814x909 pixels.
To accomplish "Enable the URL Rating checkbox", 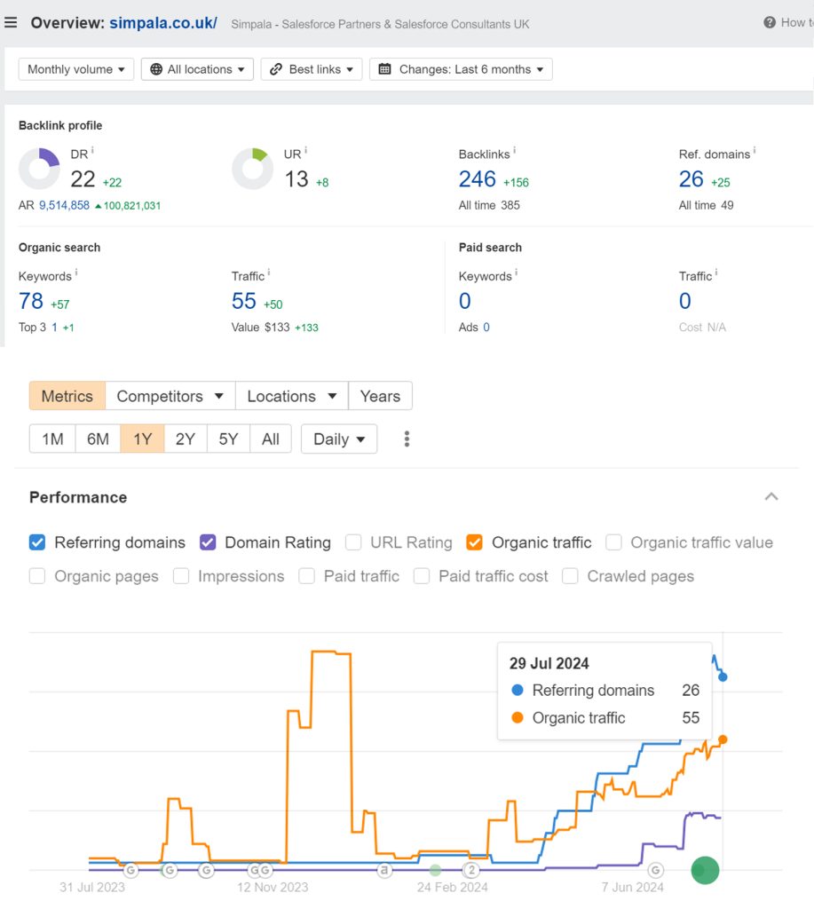I will point(353,542).
